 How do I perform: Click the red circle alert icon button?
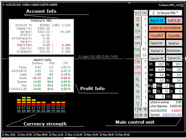tap(137, 19)
